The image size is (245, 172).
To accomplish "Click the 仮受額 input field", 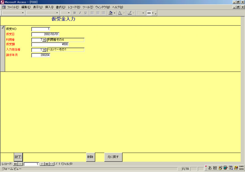I will pos(50,44).
